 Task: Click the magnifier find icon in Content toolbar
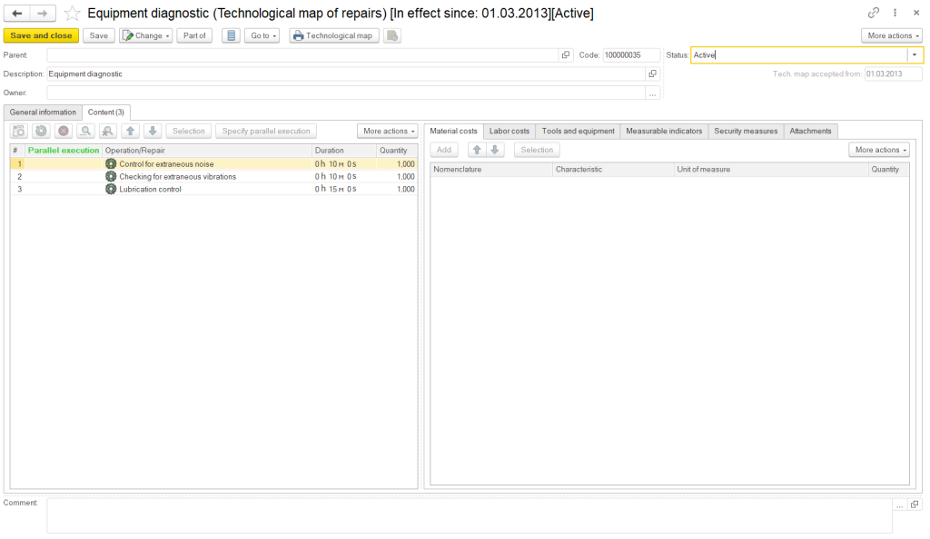(86, 132)
